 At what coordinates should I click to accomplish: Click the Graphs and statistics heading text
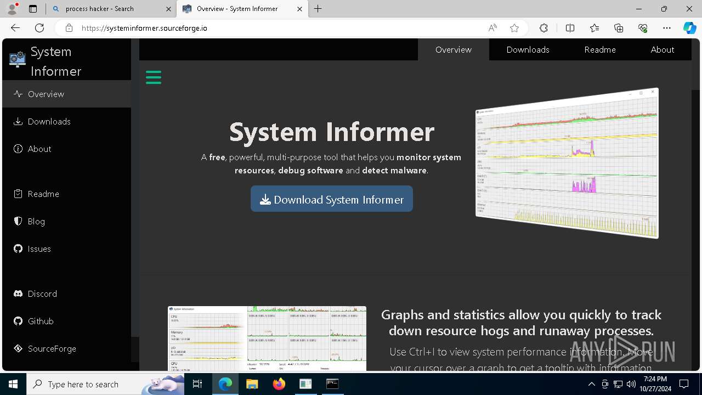click(x=521, y=323)
